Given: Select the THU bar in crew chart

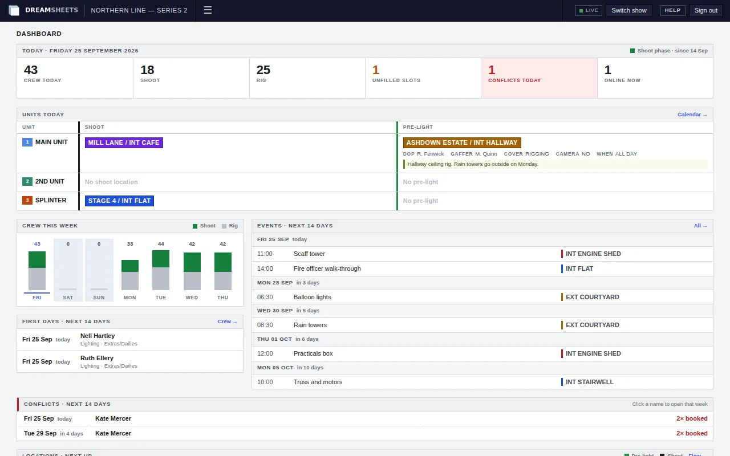Looking at the screenshot, I should click(x=223, y=270).
